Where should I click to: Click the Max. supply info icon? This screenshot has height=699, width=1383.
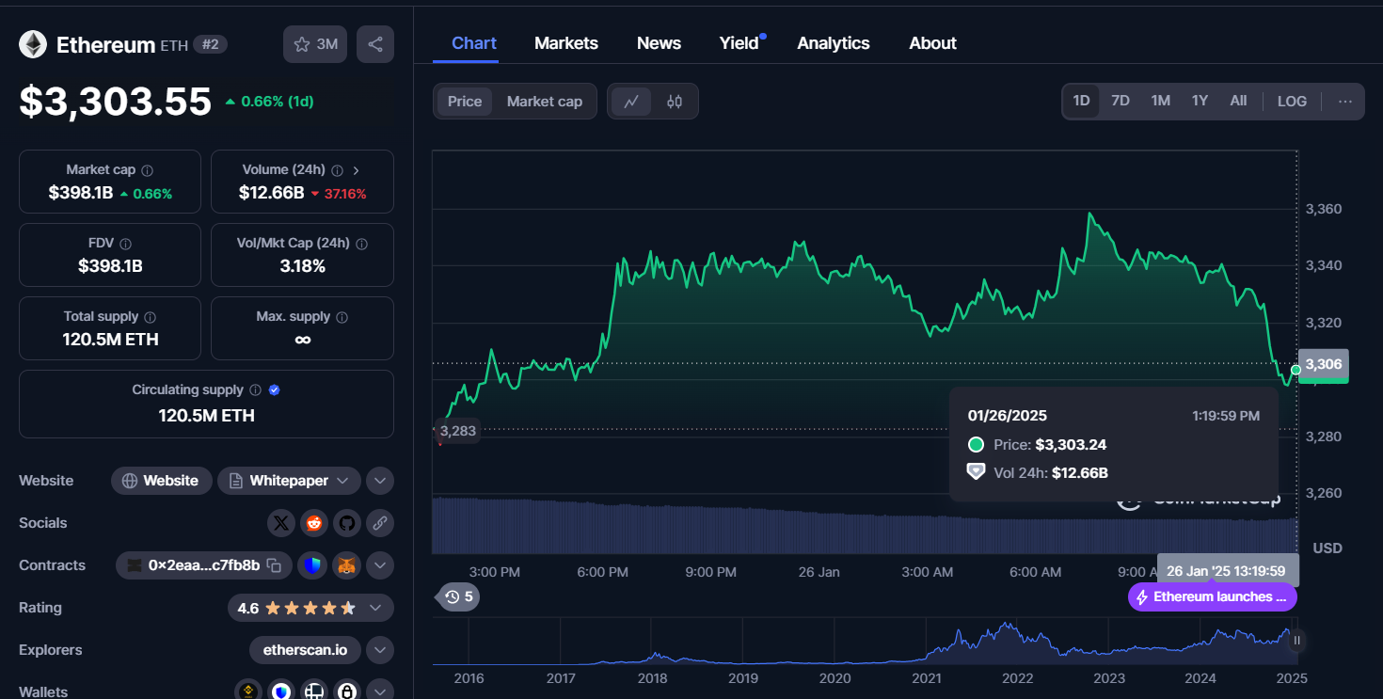(342, 317)
